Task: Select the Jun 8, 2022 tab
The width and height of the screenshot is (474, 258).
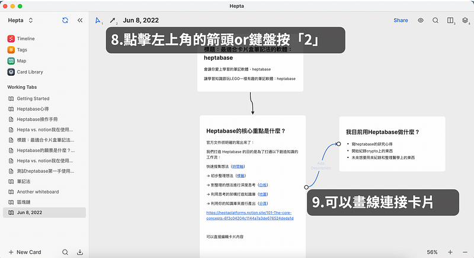Action: tap(44, 212)
